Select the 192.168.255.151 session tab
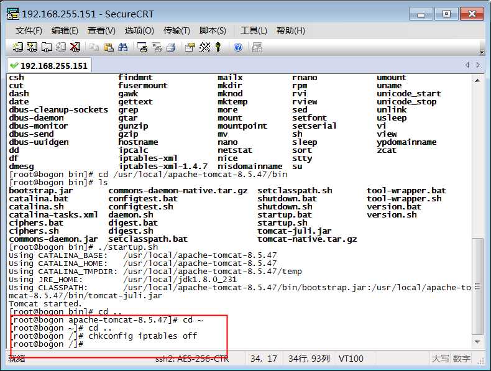The height and width of the screenshot is (371, 491). [x=50, y=65]
